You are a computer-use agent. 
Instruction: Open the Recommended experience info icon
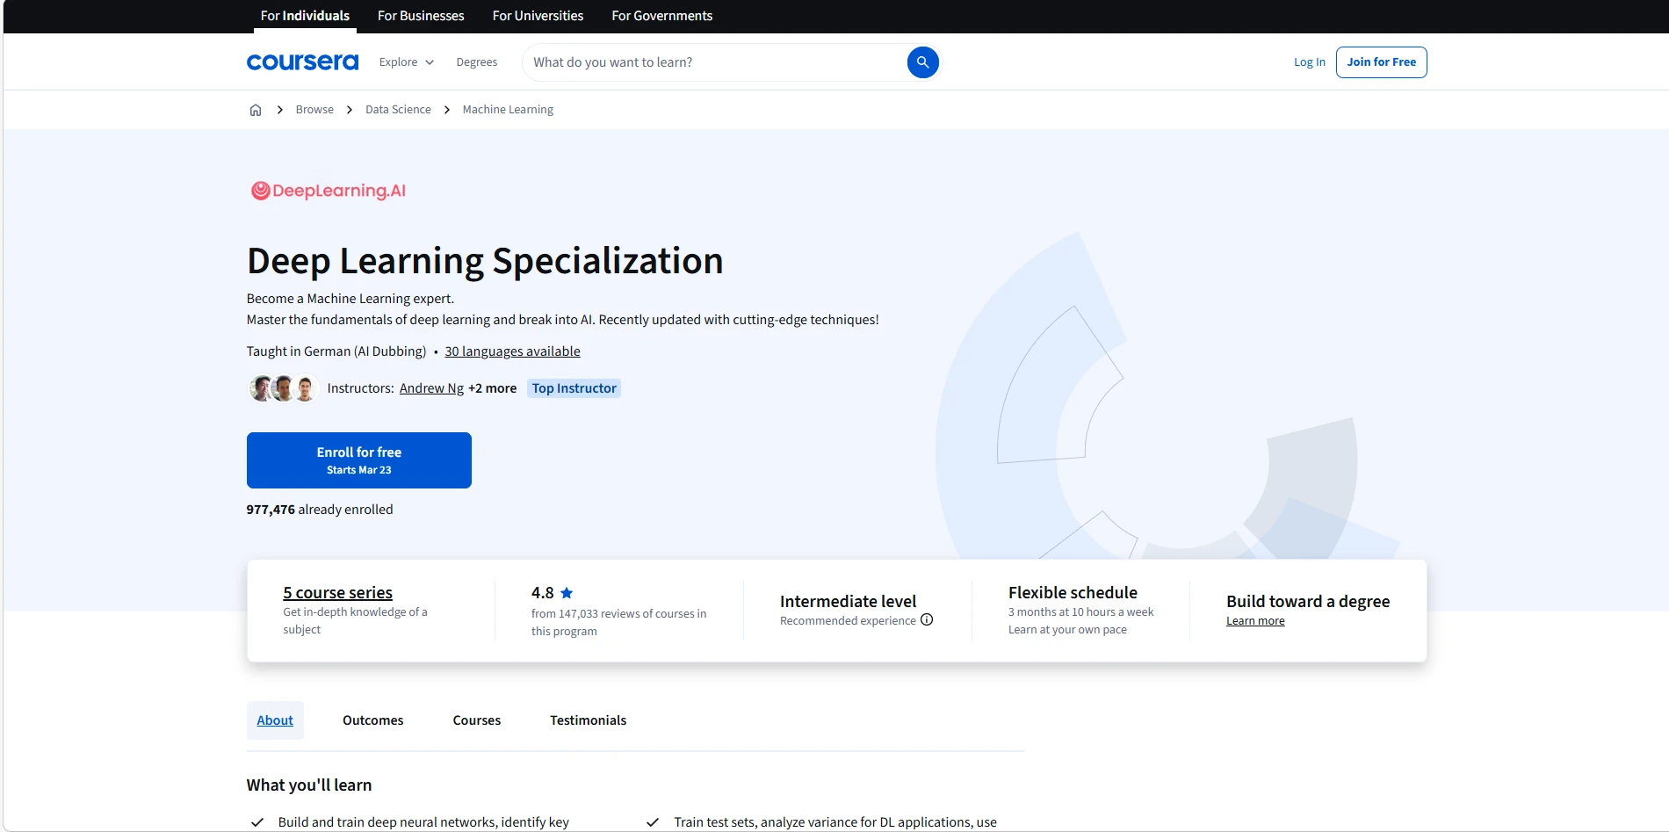pos(927,620)
